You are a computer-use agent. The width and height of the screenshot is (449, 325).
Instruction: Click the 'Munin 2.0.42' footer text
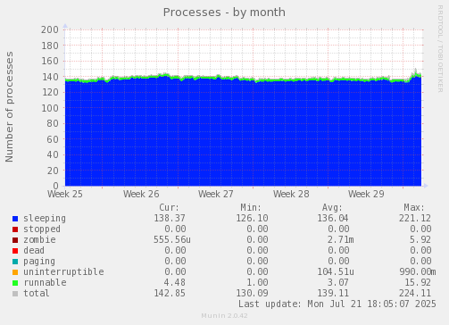pyautogui.click(x=224, y=316)
